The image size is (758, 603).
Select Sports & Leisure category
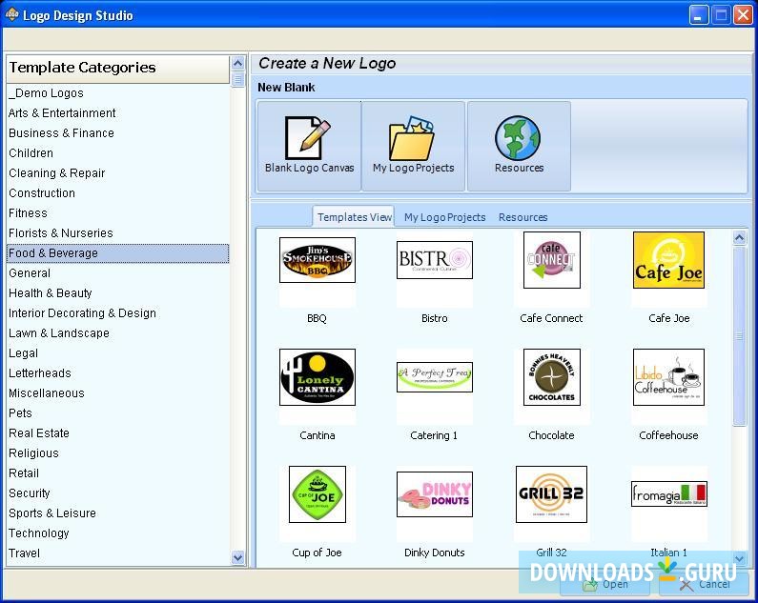pyautogui.click(x=117, y=513)
